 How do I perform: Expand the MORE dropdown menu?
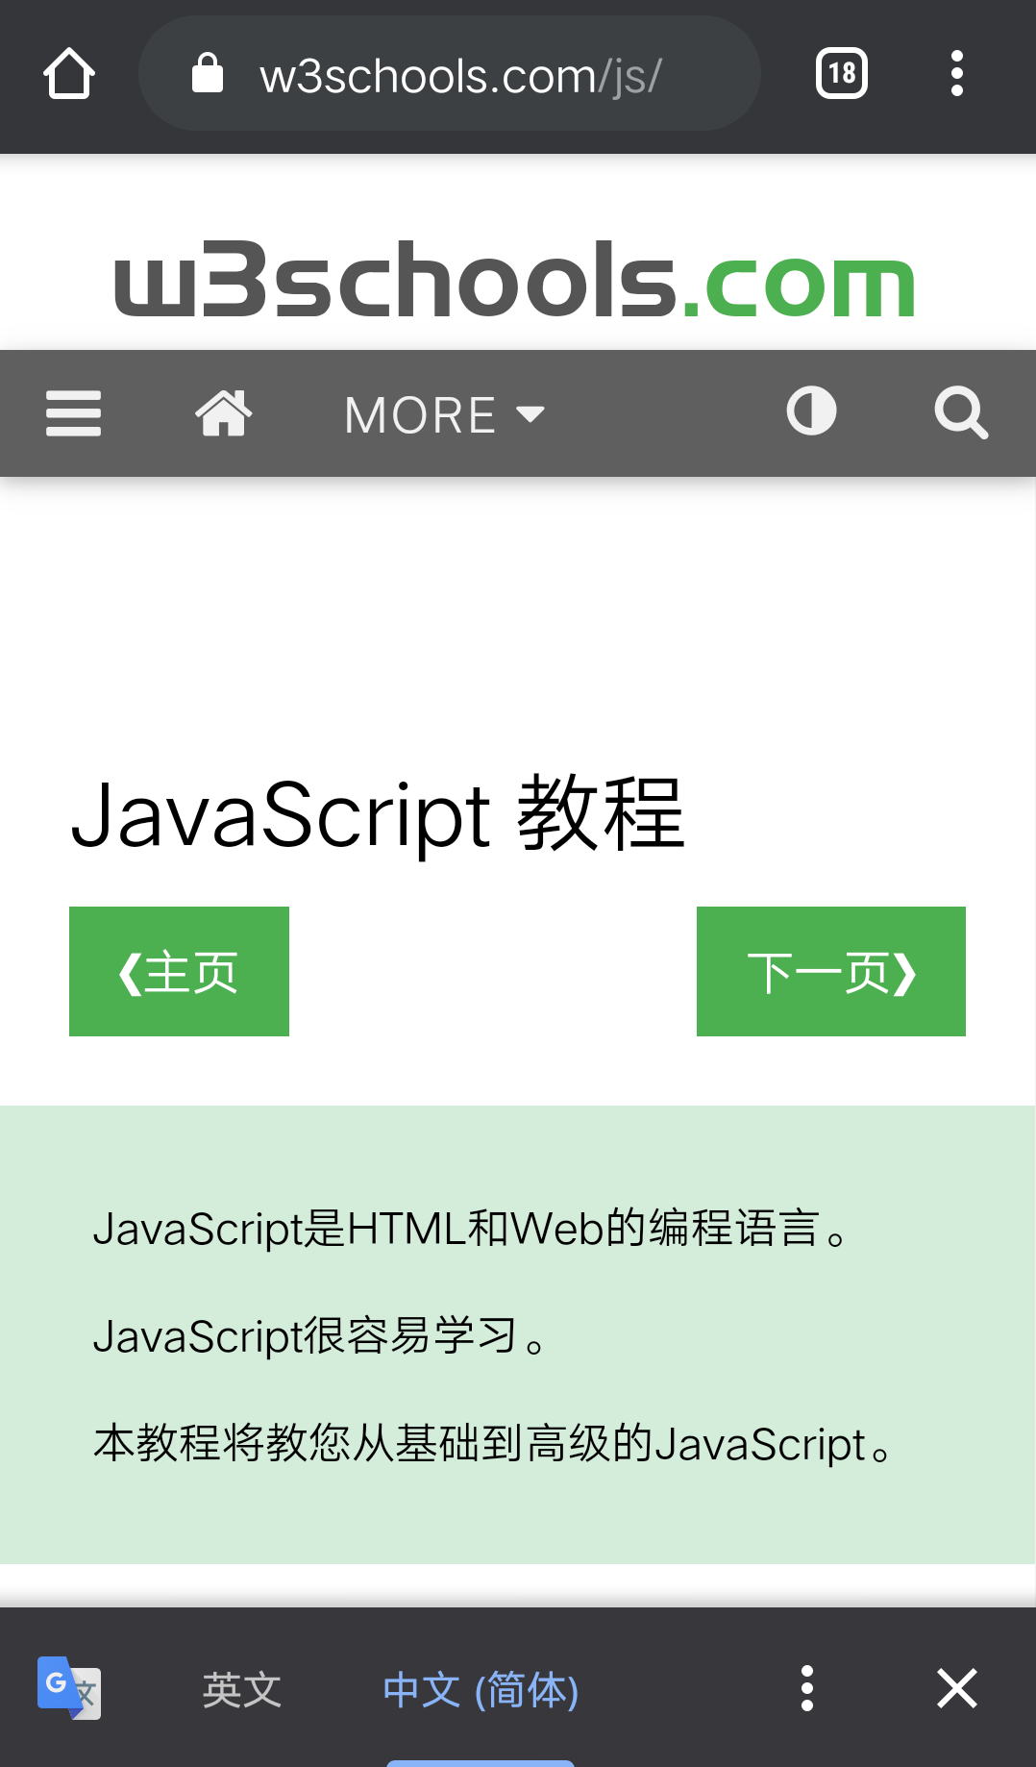[x=445, y=415]
